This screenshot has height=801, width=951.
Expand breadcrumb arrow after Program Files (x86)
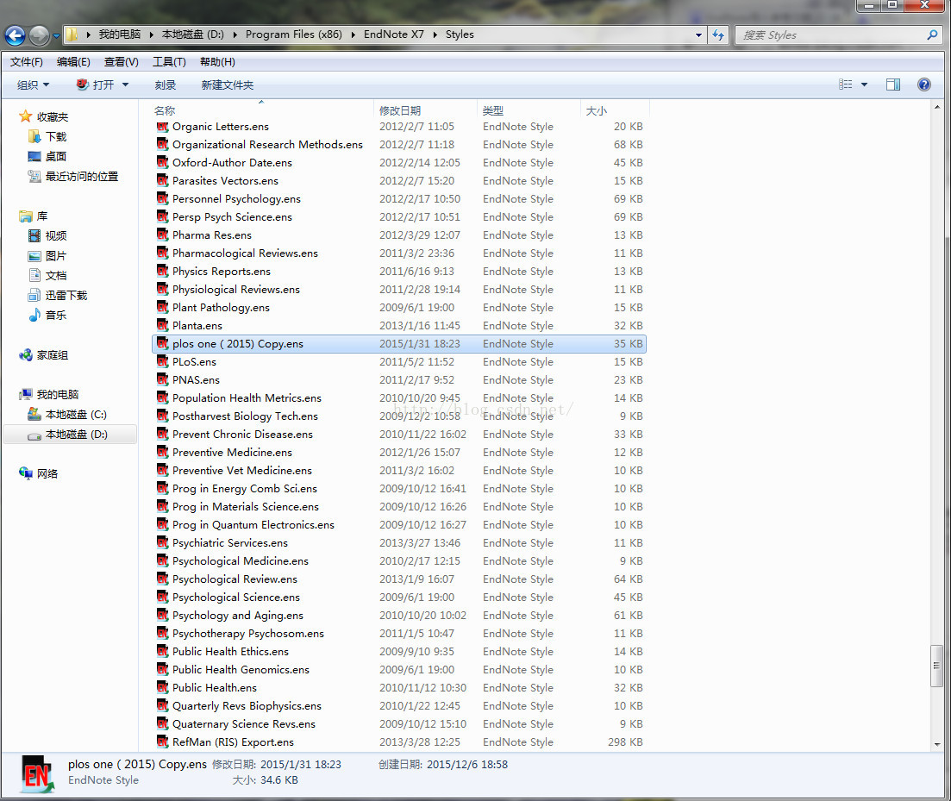(x=353, y=34)
